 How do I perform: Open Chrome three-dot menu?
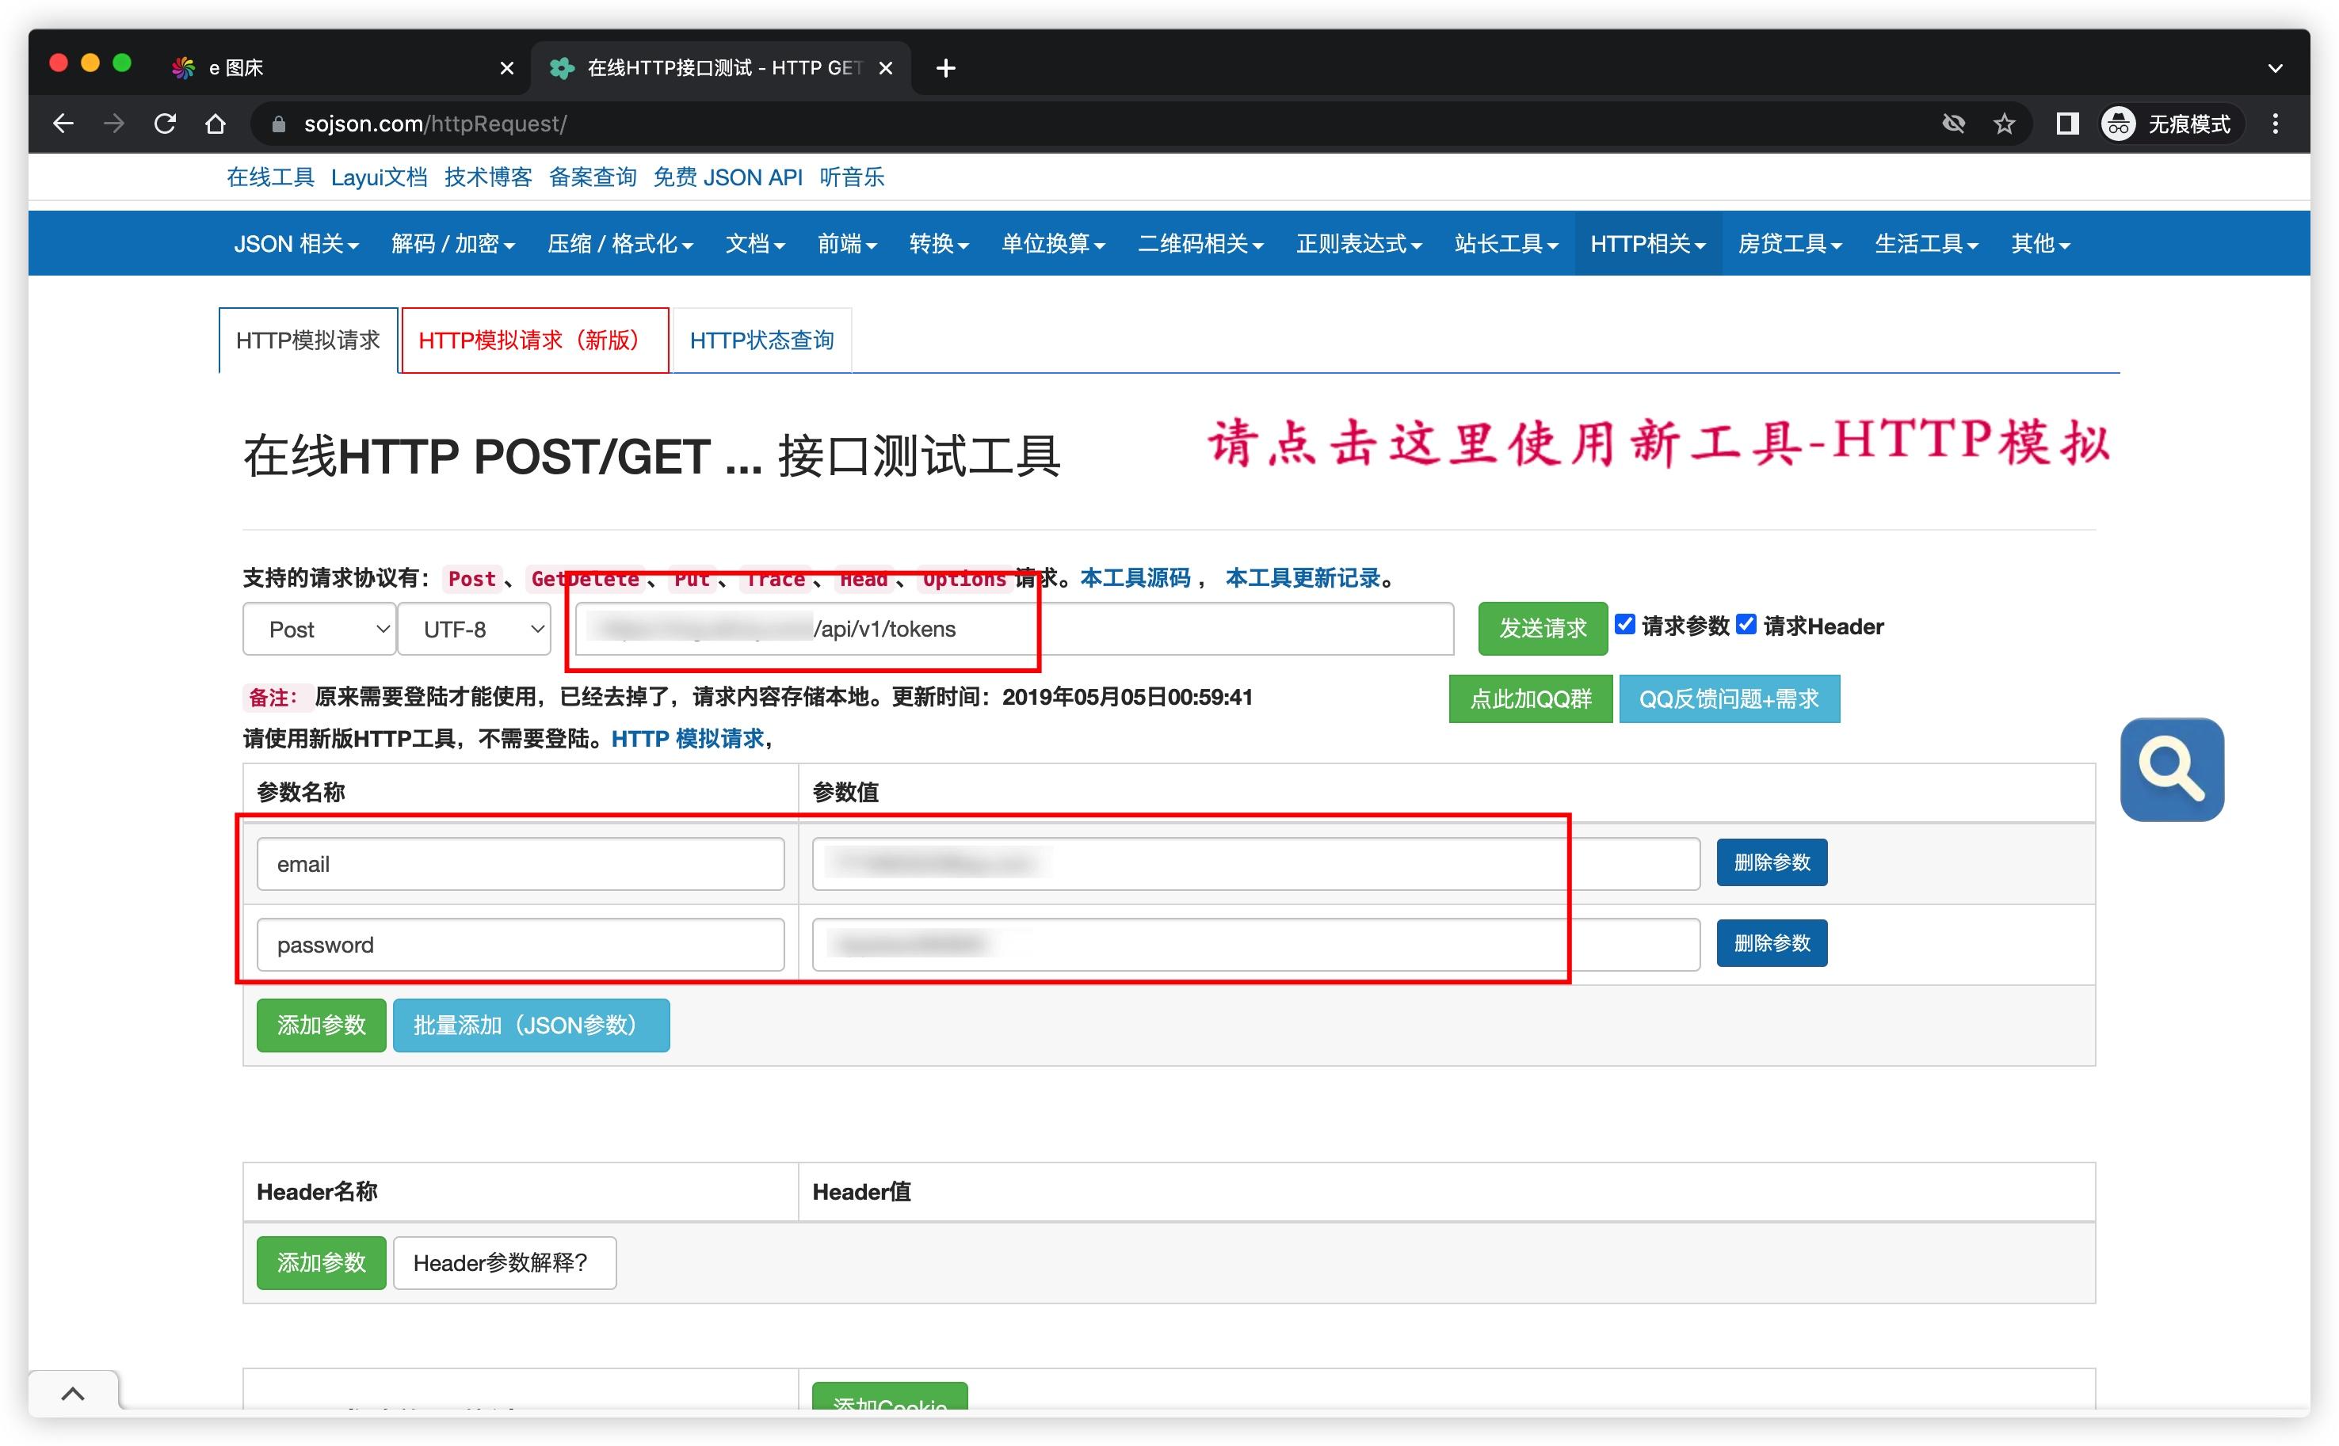coord(2275,124)
